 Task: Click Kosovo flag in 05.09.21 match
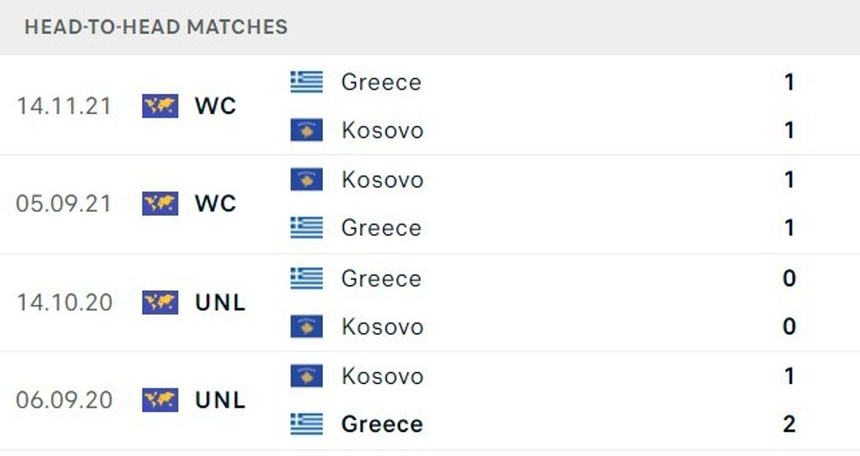pyautogui.click(x=307, y=180)
